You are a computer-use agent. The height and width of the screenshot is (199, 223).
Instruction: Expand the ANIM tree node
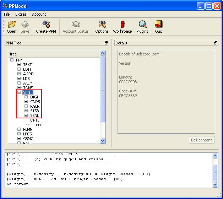(19, 83)
